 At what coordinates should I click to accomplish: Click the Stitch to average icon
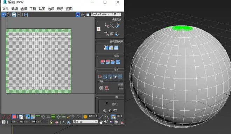coord(107,62)
